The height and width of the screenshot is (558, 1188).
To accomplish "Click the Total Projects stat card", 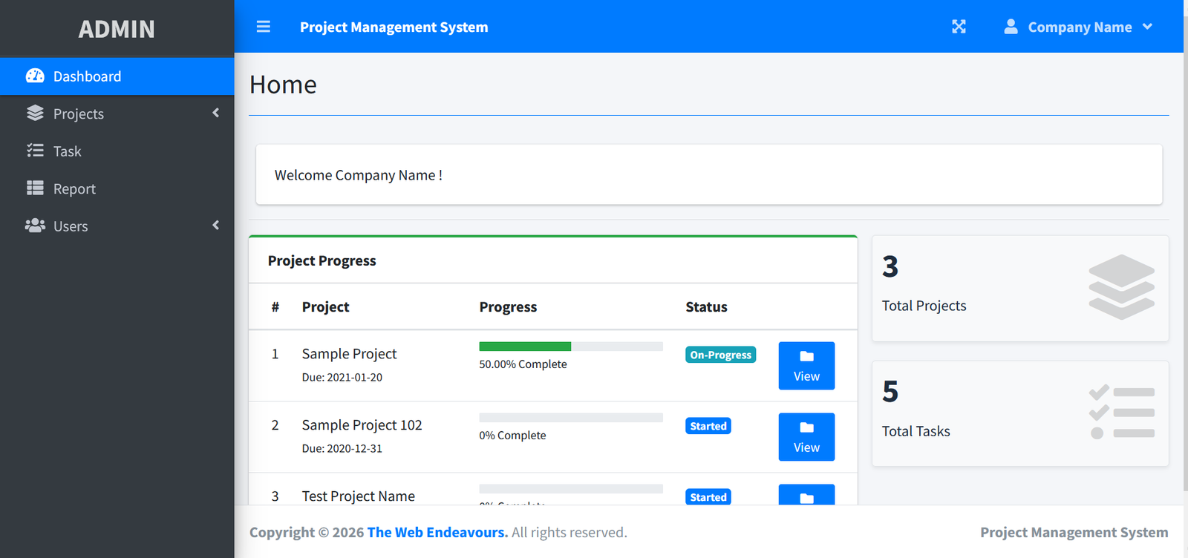I will click(x=1019, y=289).
